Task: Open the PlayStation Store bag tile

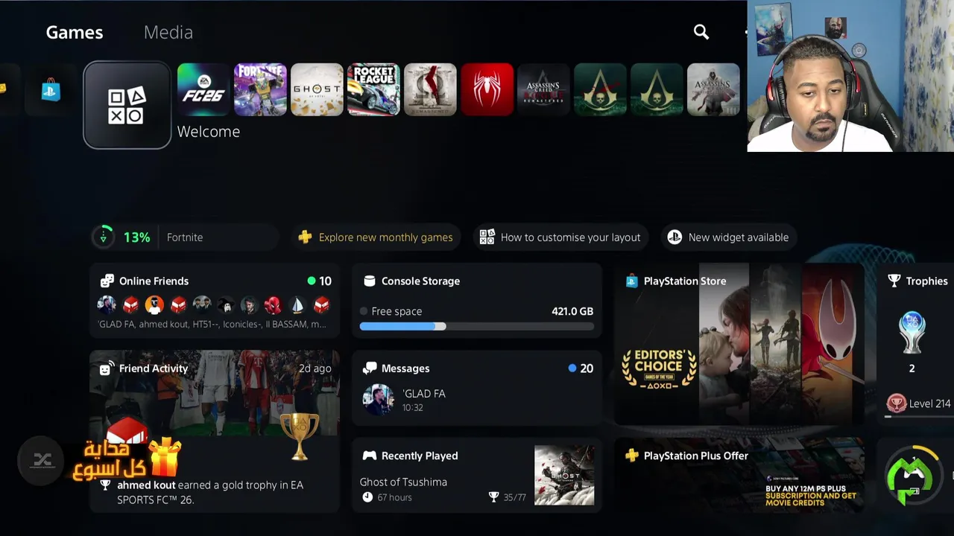Action: tap(51, 89)
